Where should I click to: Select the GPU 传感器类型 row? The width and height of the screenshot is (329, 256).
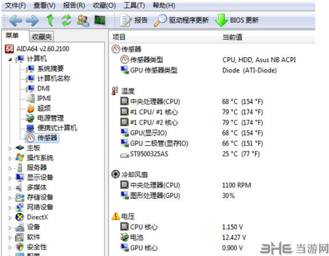pos(212,70)
